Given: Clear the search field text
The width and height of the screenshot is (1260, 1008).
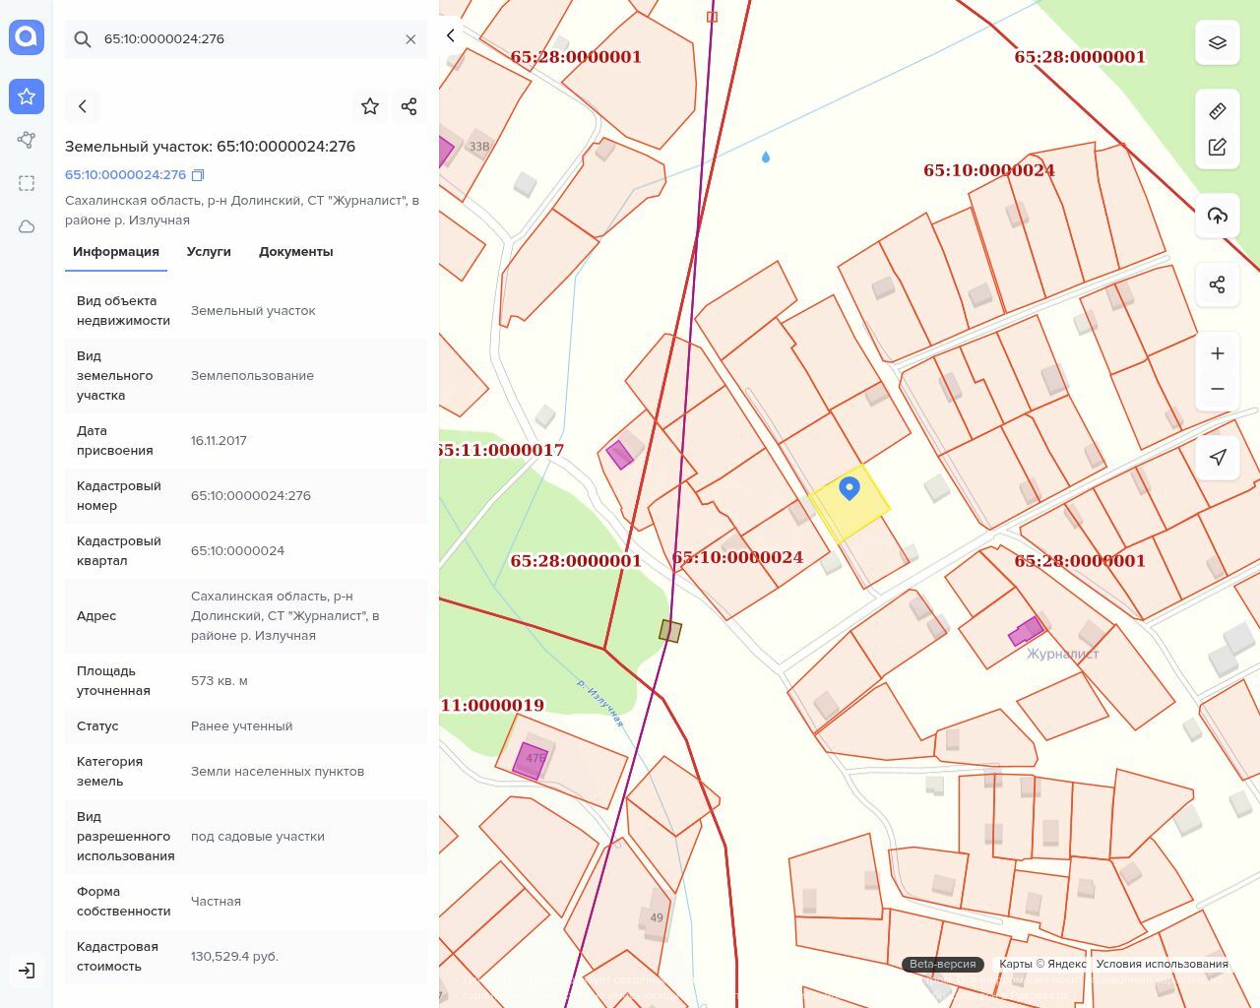Looking at the screenshot, I should pos(410,39).
